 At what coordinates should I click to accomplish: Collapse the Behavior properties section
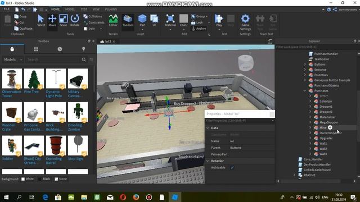[208, 161]
